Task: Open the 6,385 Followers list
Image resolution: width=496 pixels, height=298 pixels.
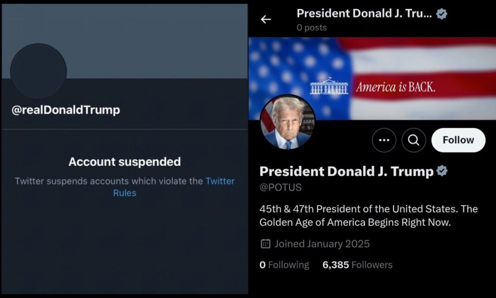Action: 357,265
